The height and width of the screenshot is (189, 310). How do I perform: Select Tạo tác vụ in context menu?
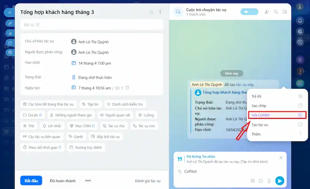pos(277,125)
